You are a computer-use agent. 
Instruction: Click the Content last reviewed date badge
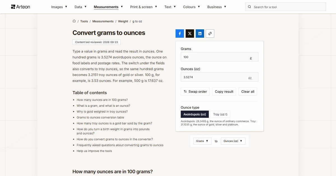point(96,42)
